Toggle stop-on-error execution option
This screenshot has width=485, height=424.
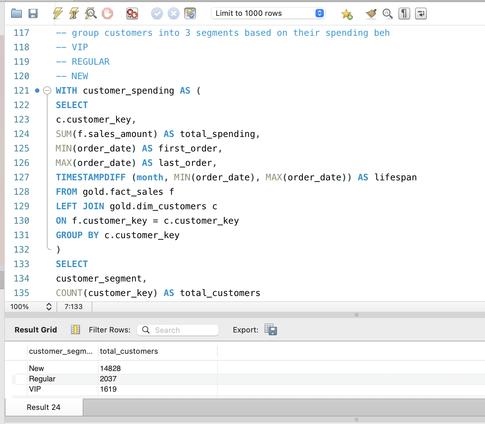pyautogui.click(x=132, y=14)
